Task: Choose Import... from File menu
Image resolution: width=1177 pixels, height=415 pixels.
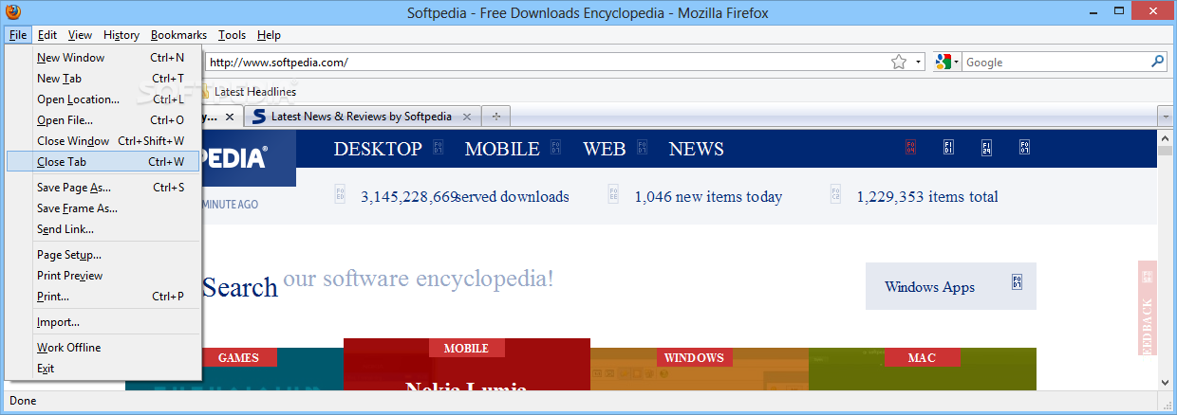Action: coord(103,322)
